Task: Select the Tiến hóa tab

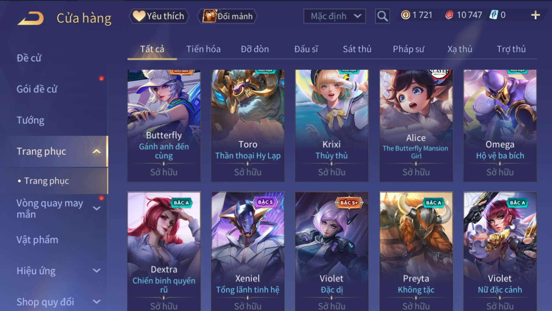Action: point(203,49)
